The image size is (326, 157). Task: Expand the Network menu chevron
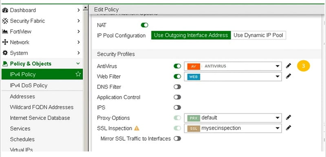pos(78,42)
